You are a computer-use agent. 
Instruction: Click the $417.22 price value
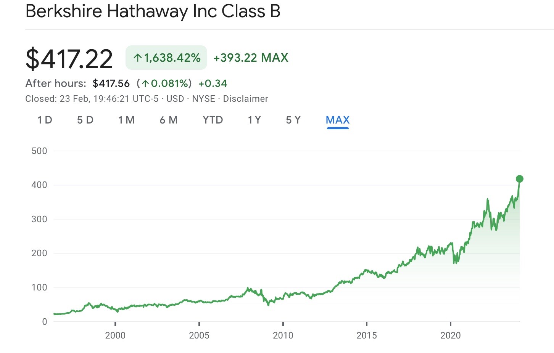click(x=69, y=58)
